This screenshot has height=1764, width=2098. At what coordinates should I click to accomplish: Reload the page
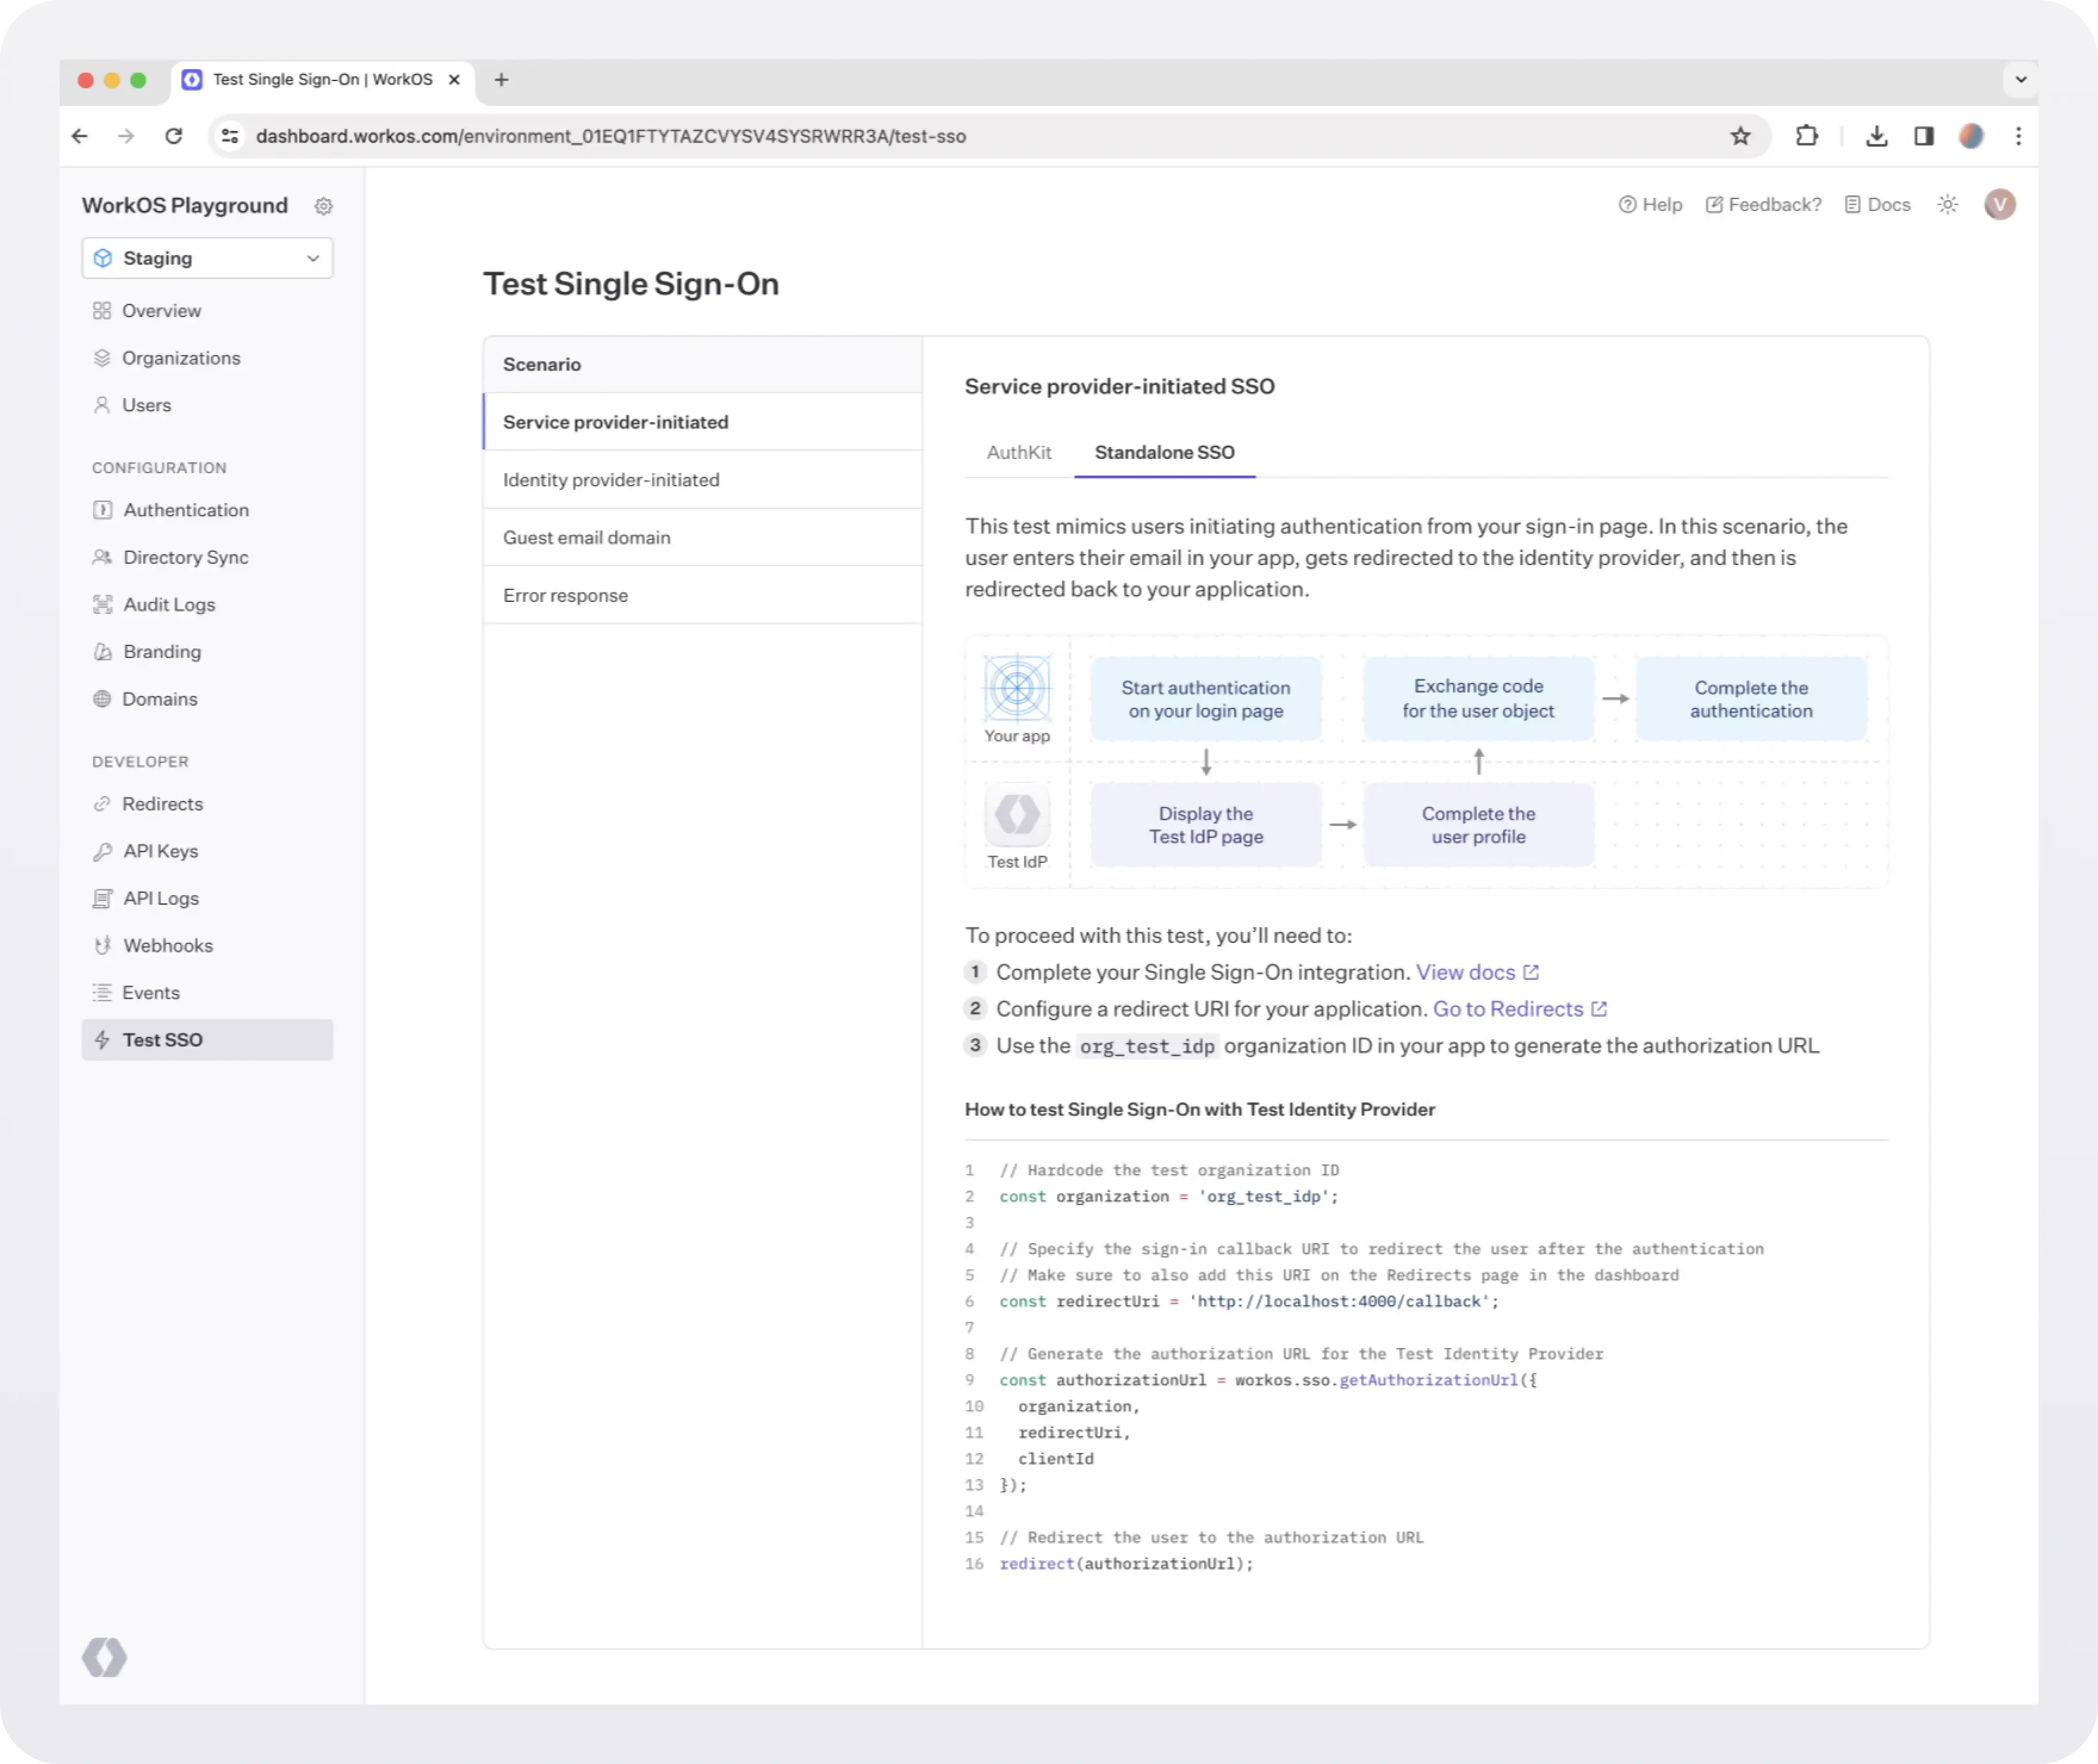click(173, 136)
